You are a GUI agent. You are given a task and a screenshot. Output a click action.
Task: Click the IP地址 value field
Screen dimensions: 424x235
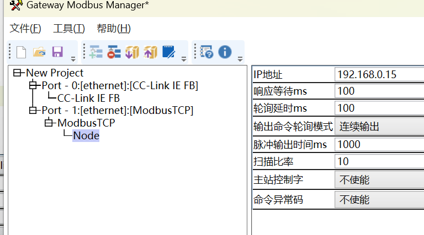(379, 74)
